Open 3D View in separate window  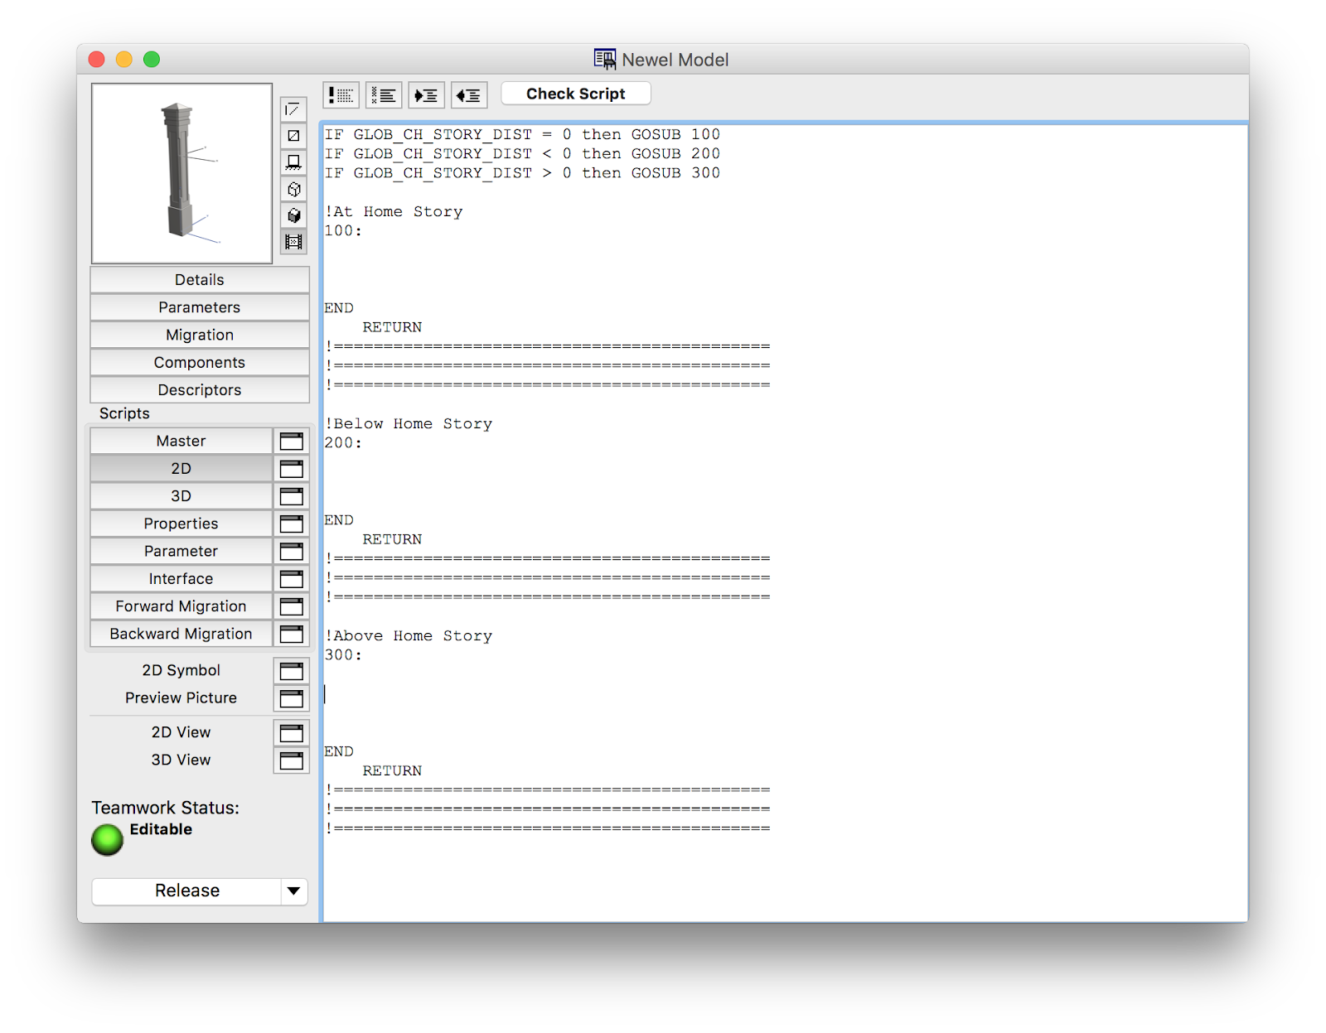click(x=292, y=760)
